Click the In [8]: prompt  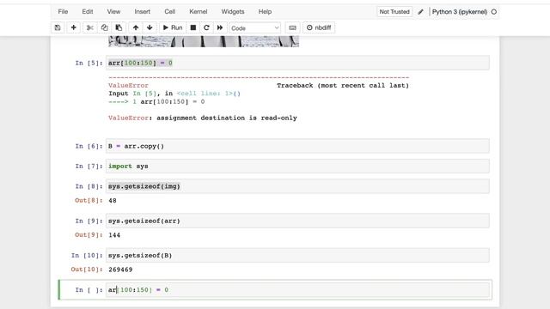(89, 186)
